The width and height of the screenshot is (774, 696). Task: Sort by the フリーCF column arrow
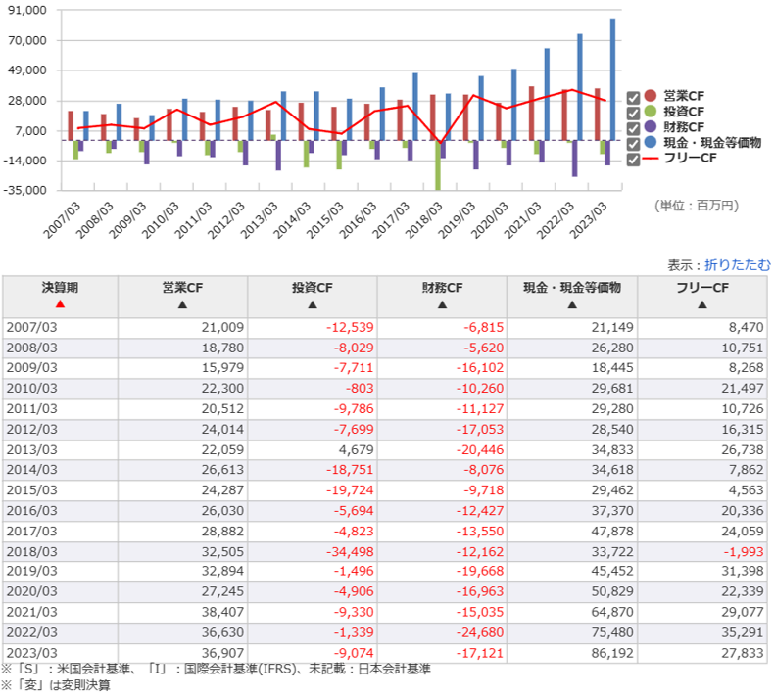point(702,304)
